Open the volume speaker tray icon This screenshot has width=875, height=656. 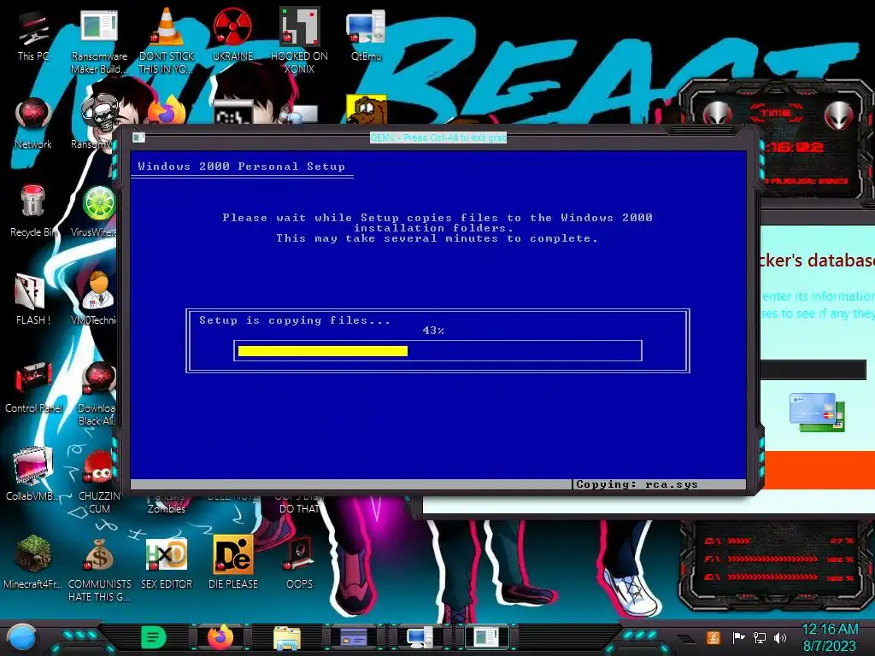780,637
